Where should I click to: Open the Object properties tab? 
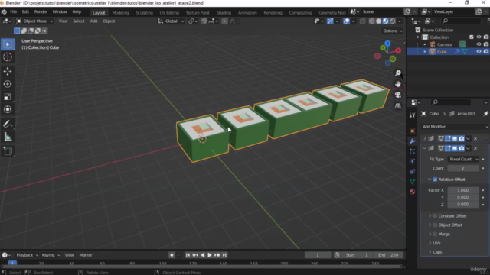point(413,131)
